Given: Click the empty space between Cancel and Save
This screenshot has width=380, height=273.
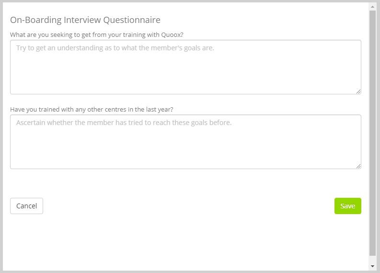Looking at the screenshot, I should click(x=188, y=206).
